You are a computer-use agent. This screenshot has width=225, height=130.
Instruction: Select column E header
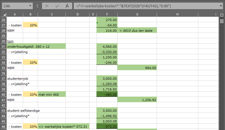coord(93,14)
